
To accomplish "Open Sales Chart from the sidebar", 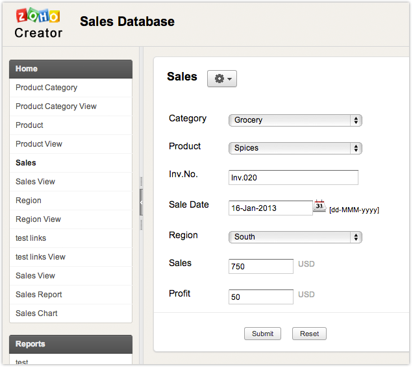I will point(36,313).
